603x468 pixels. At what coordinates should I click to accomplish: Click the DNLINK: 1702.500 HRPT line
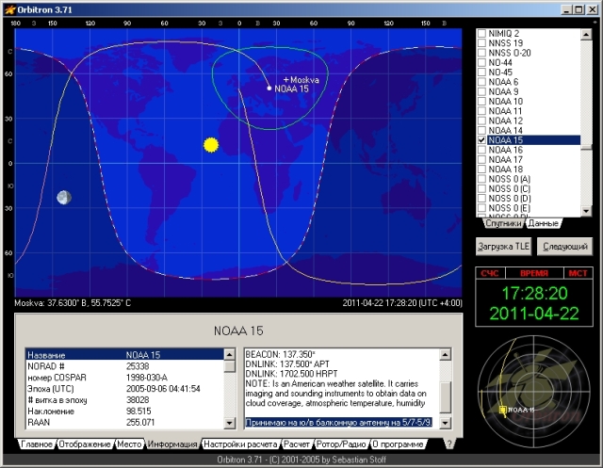[x=291, y=374]
